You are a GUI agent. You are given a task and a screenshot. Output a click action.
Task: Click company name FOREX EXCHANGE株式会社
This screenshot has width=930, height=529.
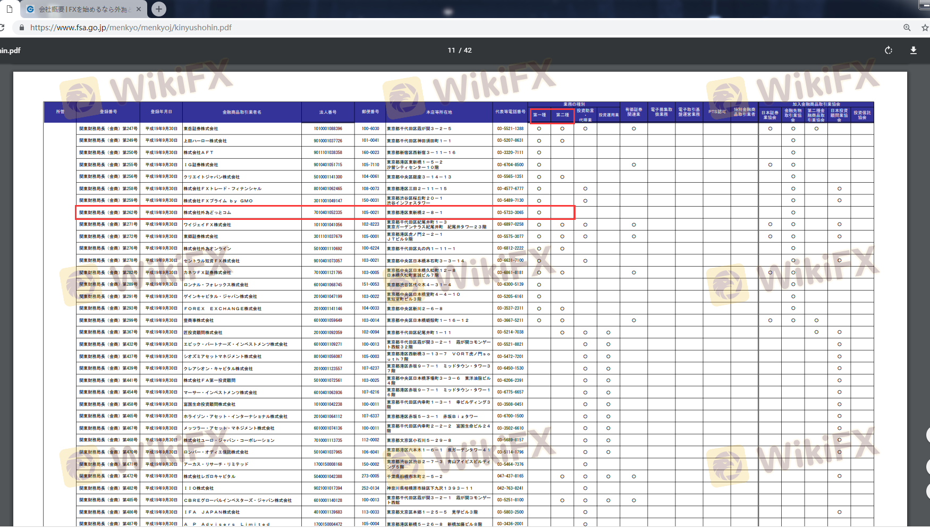point(223,309)
